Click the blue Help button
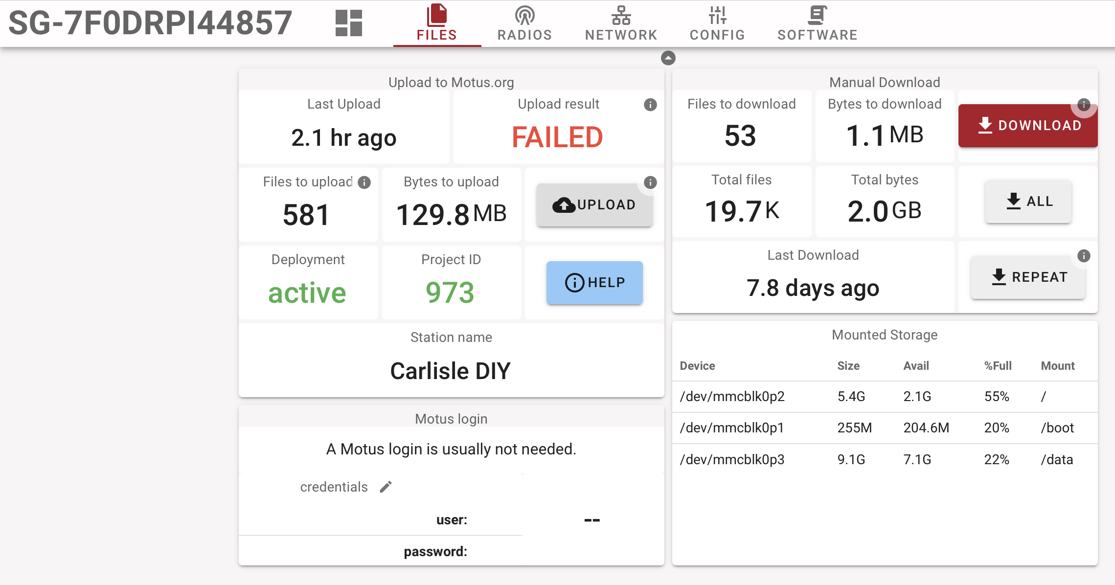Image resolution: width=1115 pixels, height=585 pixels. (x=594, y=283)
